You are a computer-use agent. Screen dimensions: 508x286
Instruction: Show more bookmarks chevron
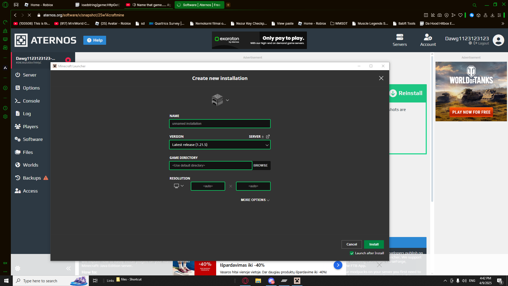click(x=503, y=24)
